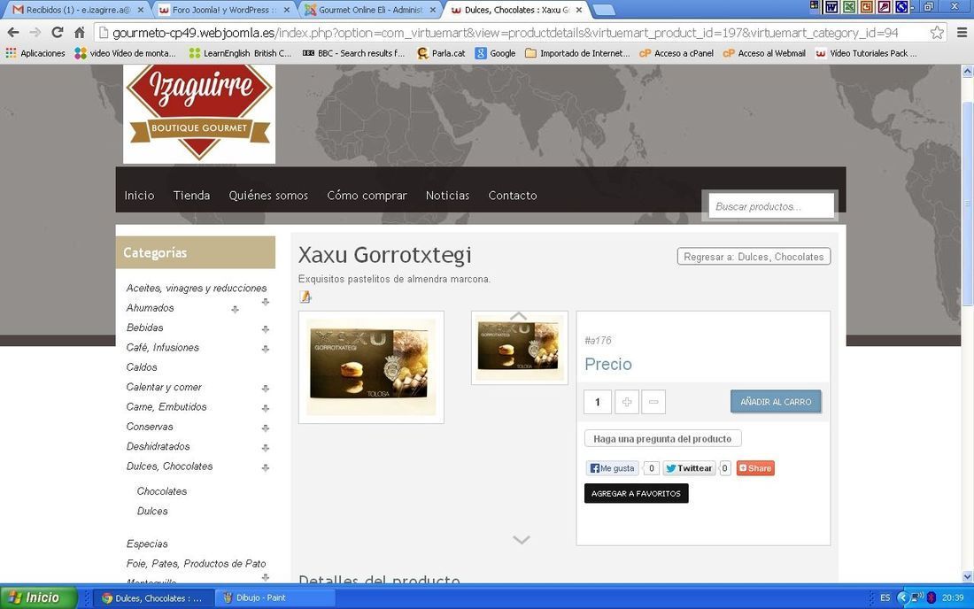The width and height of the screenshot is (974, 609).
Task: Expand the Café, Infusiones category
Action: (266, 349)
